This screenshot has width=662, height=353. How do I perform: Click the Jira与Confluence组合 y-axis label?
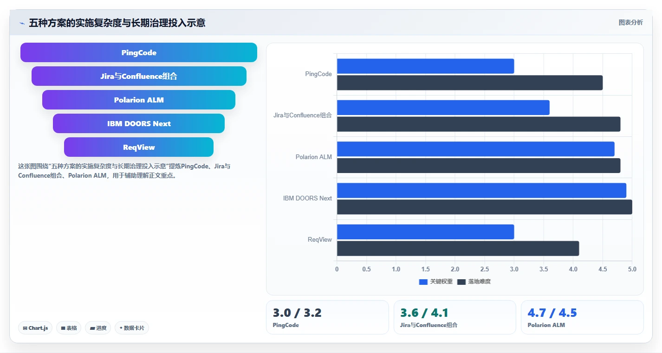point(303,116)
